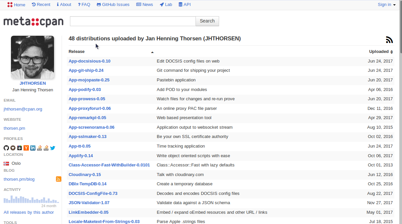Open the App-proxyforurl-0.06 release
The width and height of the screenshot is (402, 224).
(x=89, y=109)
